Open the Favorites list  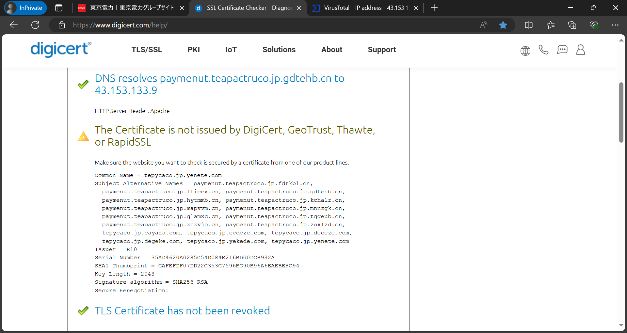pos(551,25)
